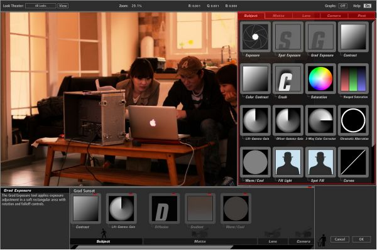377x250 pixels.
Task: Disable the Diffusion tool in the chain
Action: point(174,194)
